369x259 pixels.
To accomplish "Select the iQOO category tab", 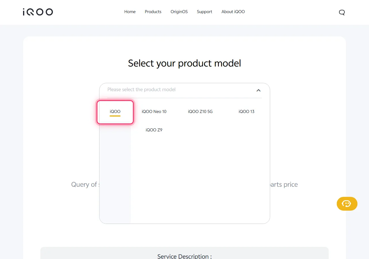I will point(115,112).
